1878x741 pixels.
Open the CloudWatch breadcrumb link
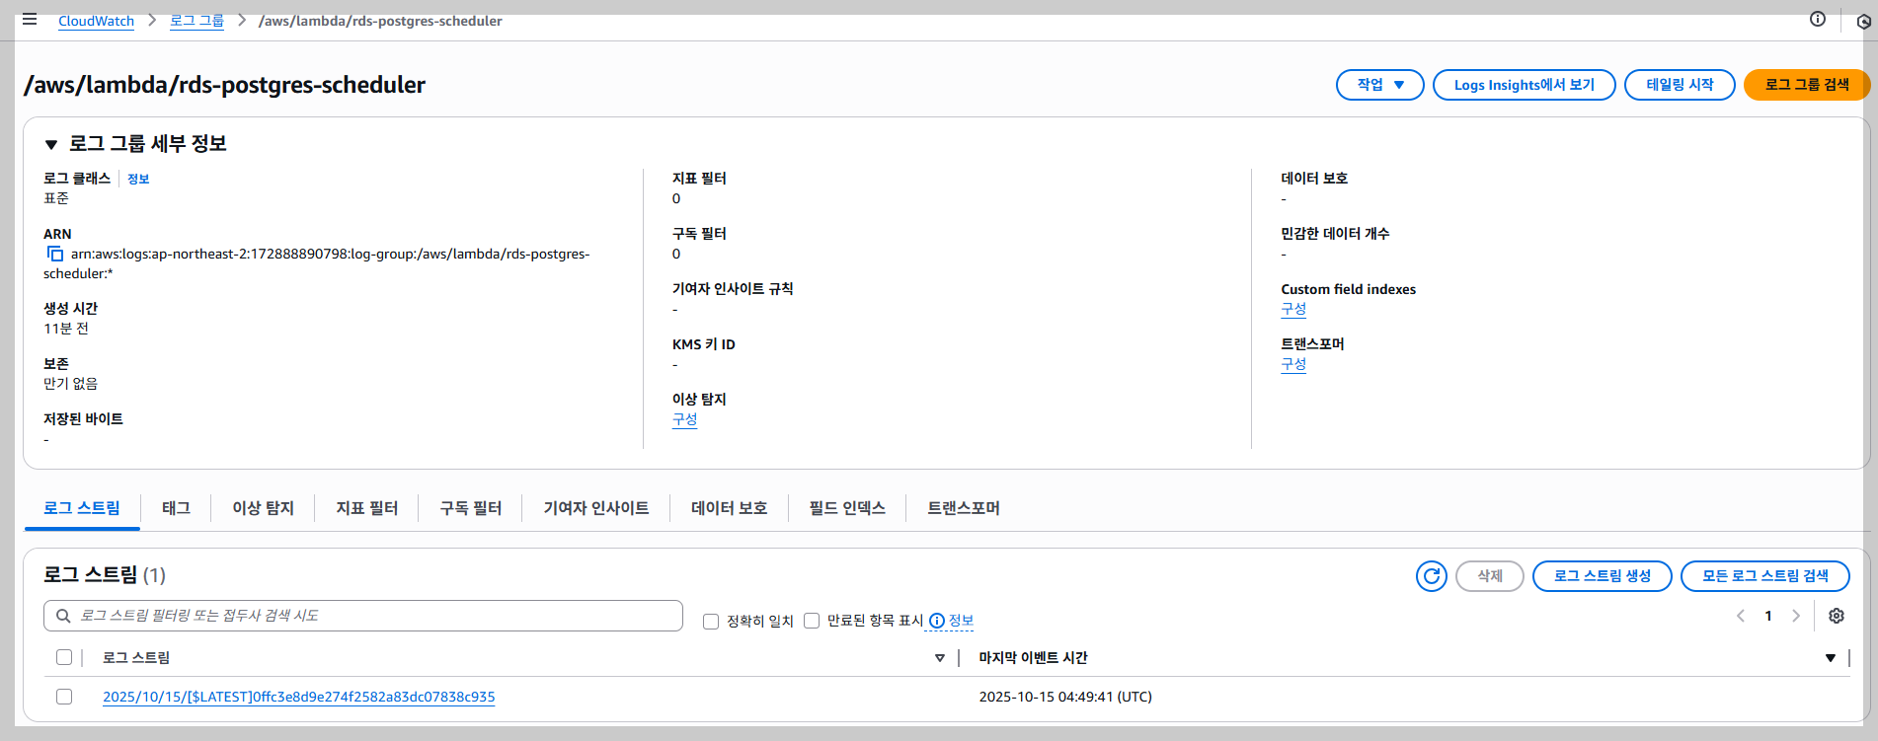96,21
